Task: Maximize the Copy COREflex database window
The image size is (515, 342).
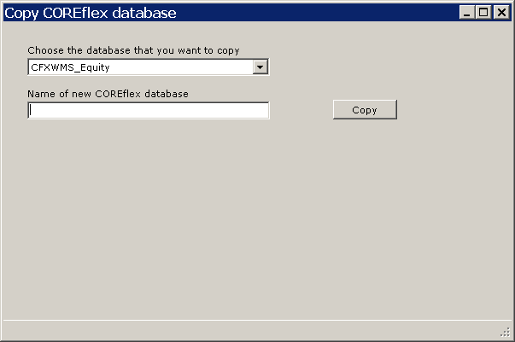Action: [x=483, y=13]
